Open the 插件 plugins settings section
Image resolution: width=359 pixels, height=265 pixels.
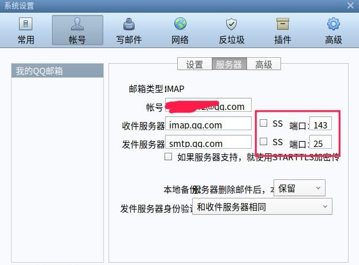tap(283, 31)
